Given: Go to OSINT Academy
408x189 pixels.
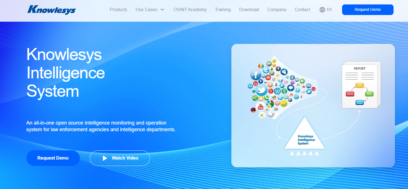Looking at the screenshot, I should pos(190,9).
